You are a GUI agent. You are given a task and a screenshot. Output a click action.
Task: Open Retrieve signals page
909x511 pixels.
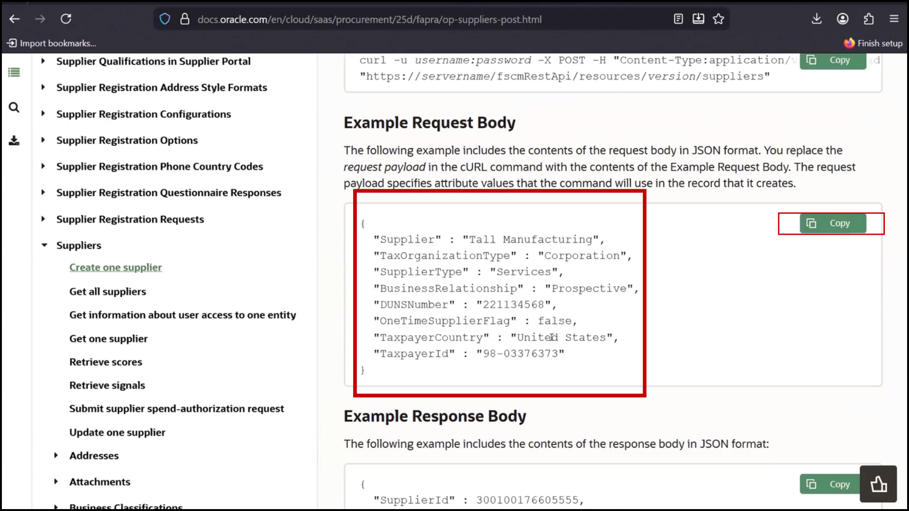[107, 385]
